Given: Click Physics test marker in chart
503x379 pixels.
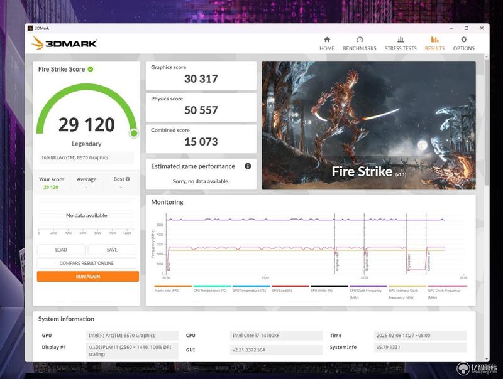Looking at the screenshot, I should coord(409,262).
